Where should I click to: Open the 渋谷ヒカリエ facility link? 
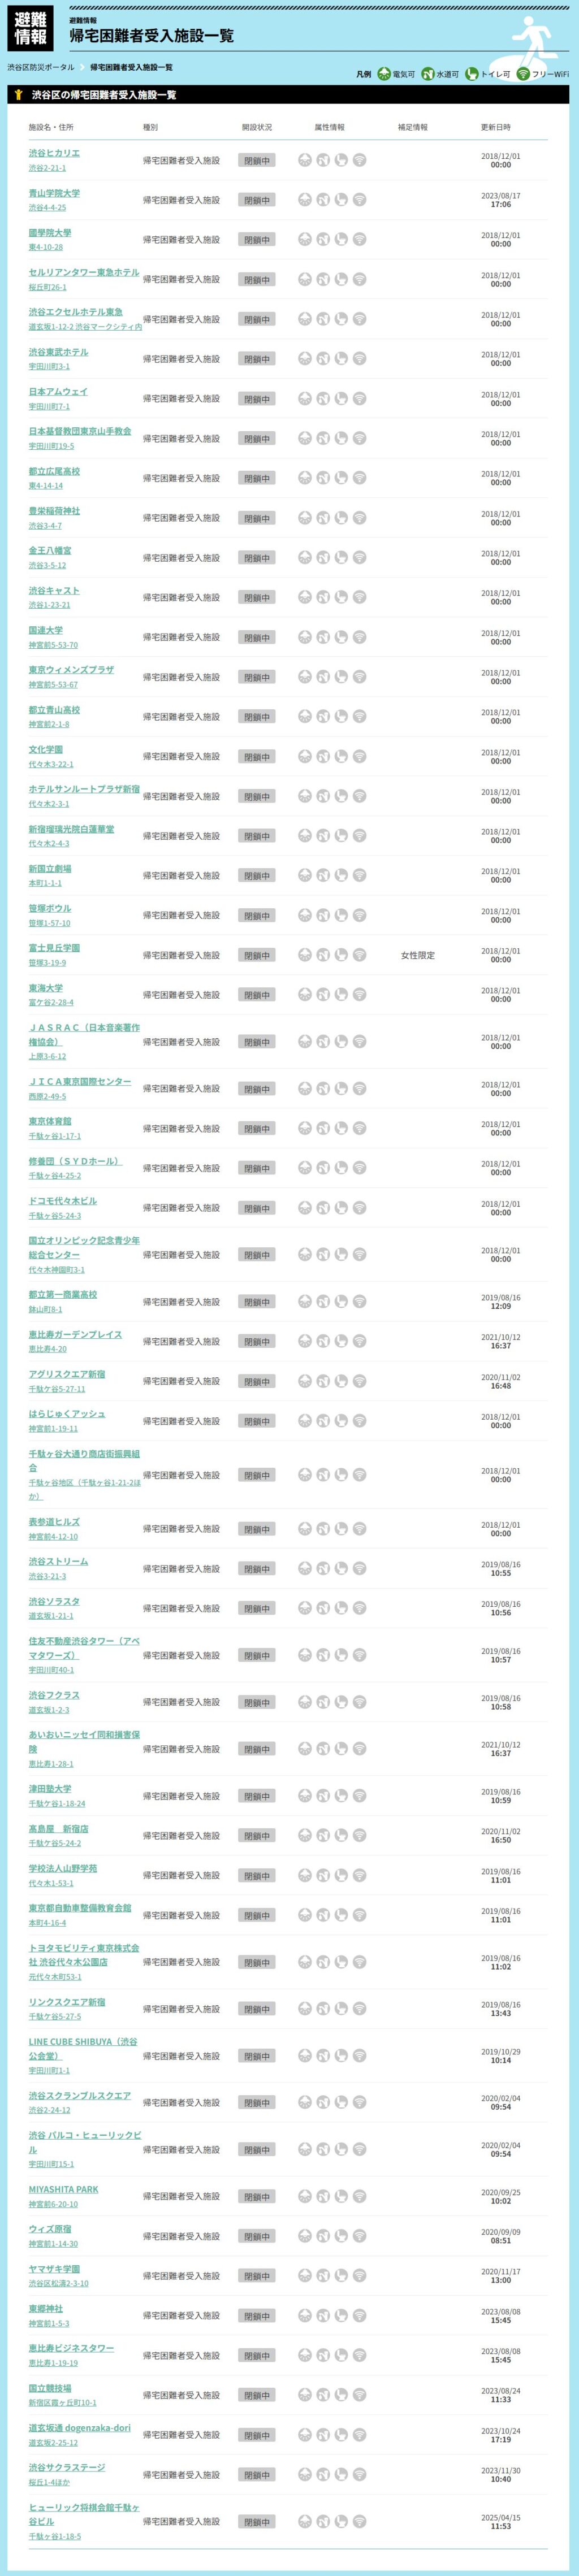(x=54, y=153)
